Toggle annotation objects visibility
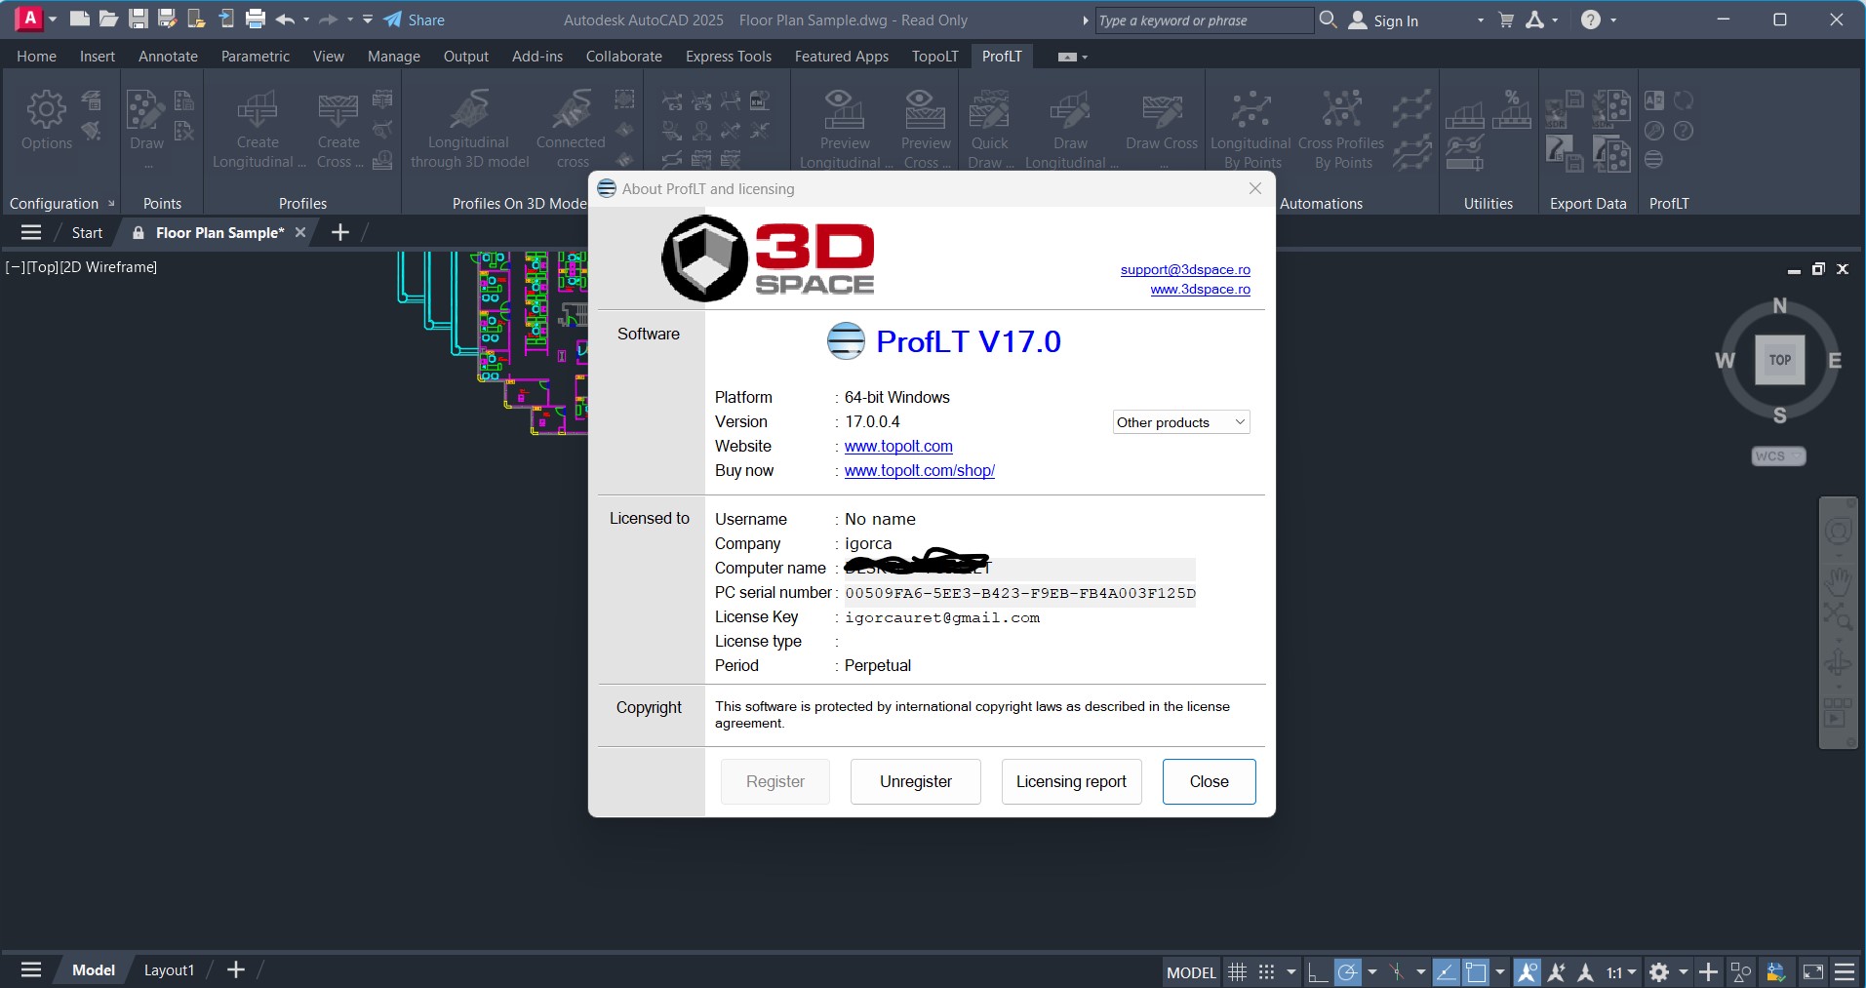 coord(1528,971)
